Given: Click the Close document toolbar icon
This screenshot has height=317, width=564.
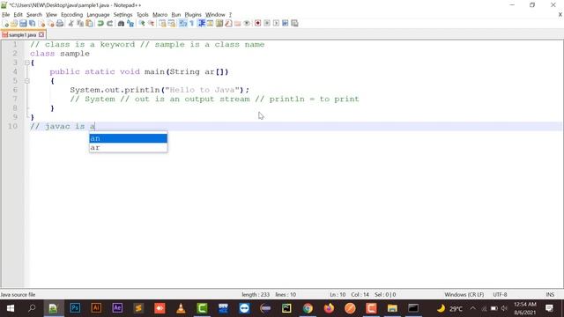Looking at the screenshot, I should click(x=41, y=24).
